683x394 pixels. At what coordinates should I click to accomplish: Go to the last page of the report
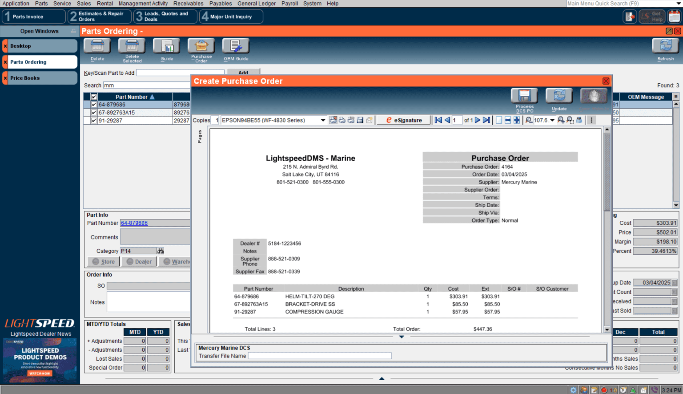coord(486,120)
